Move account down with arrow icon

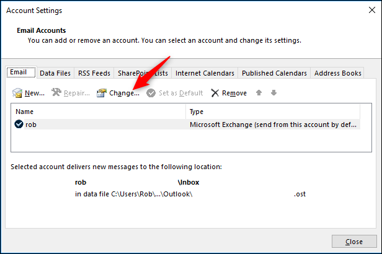pyautogui.click(x=273, y=93)
